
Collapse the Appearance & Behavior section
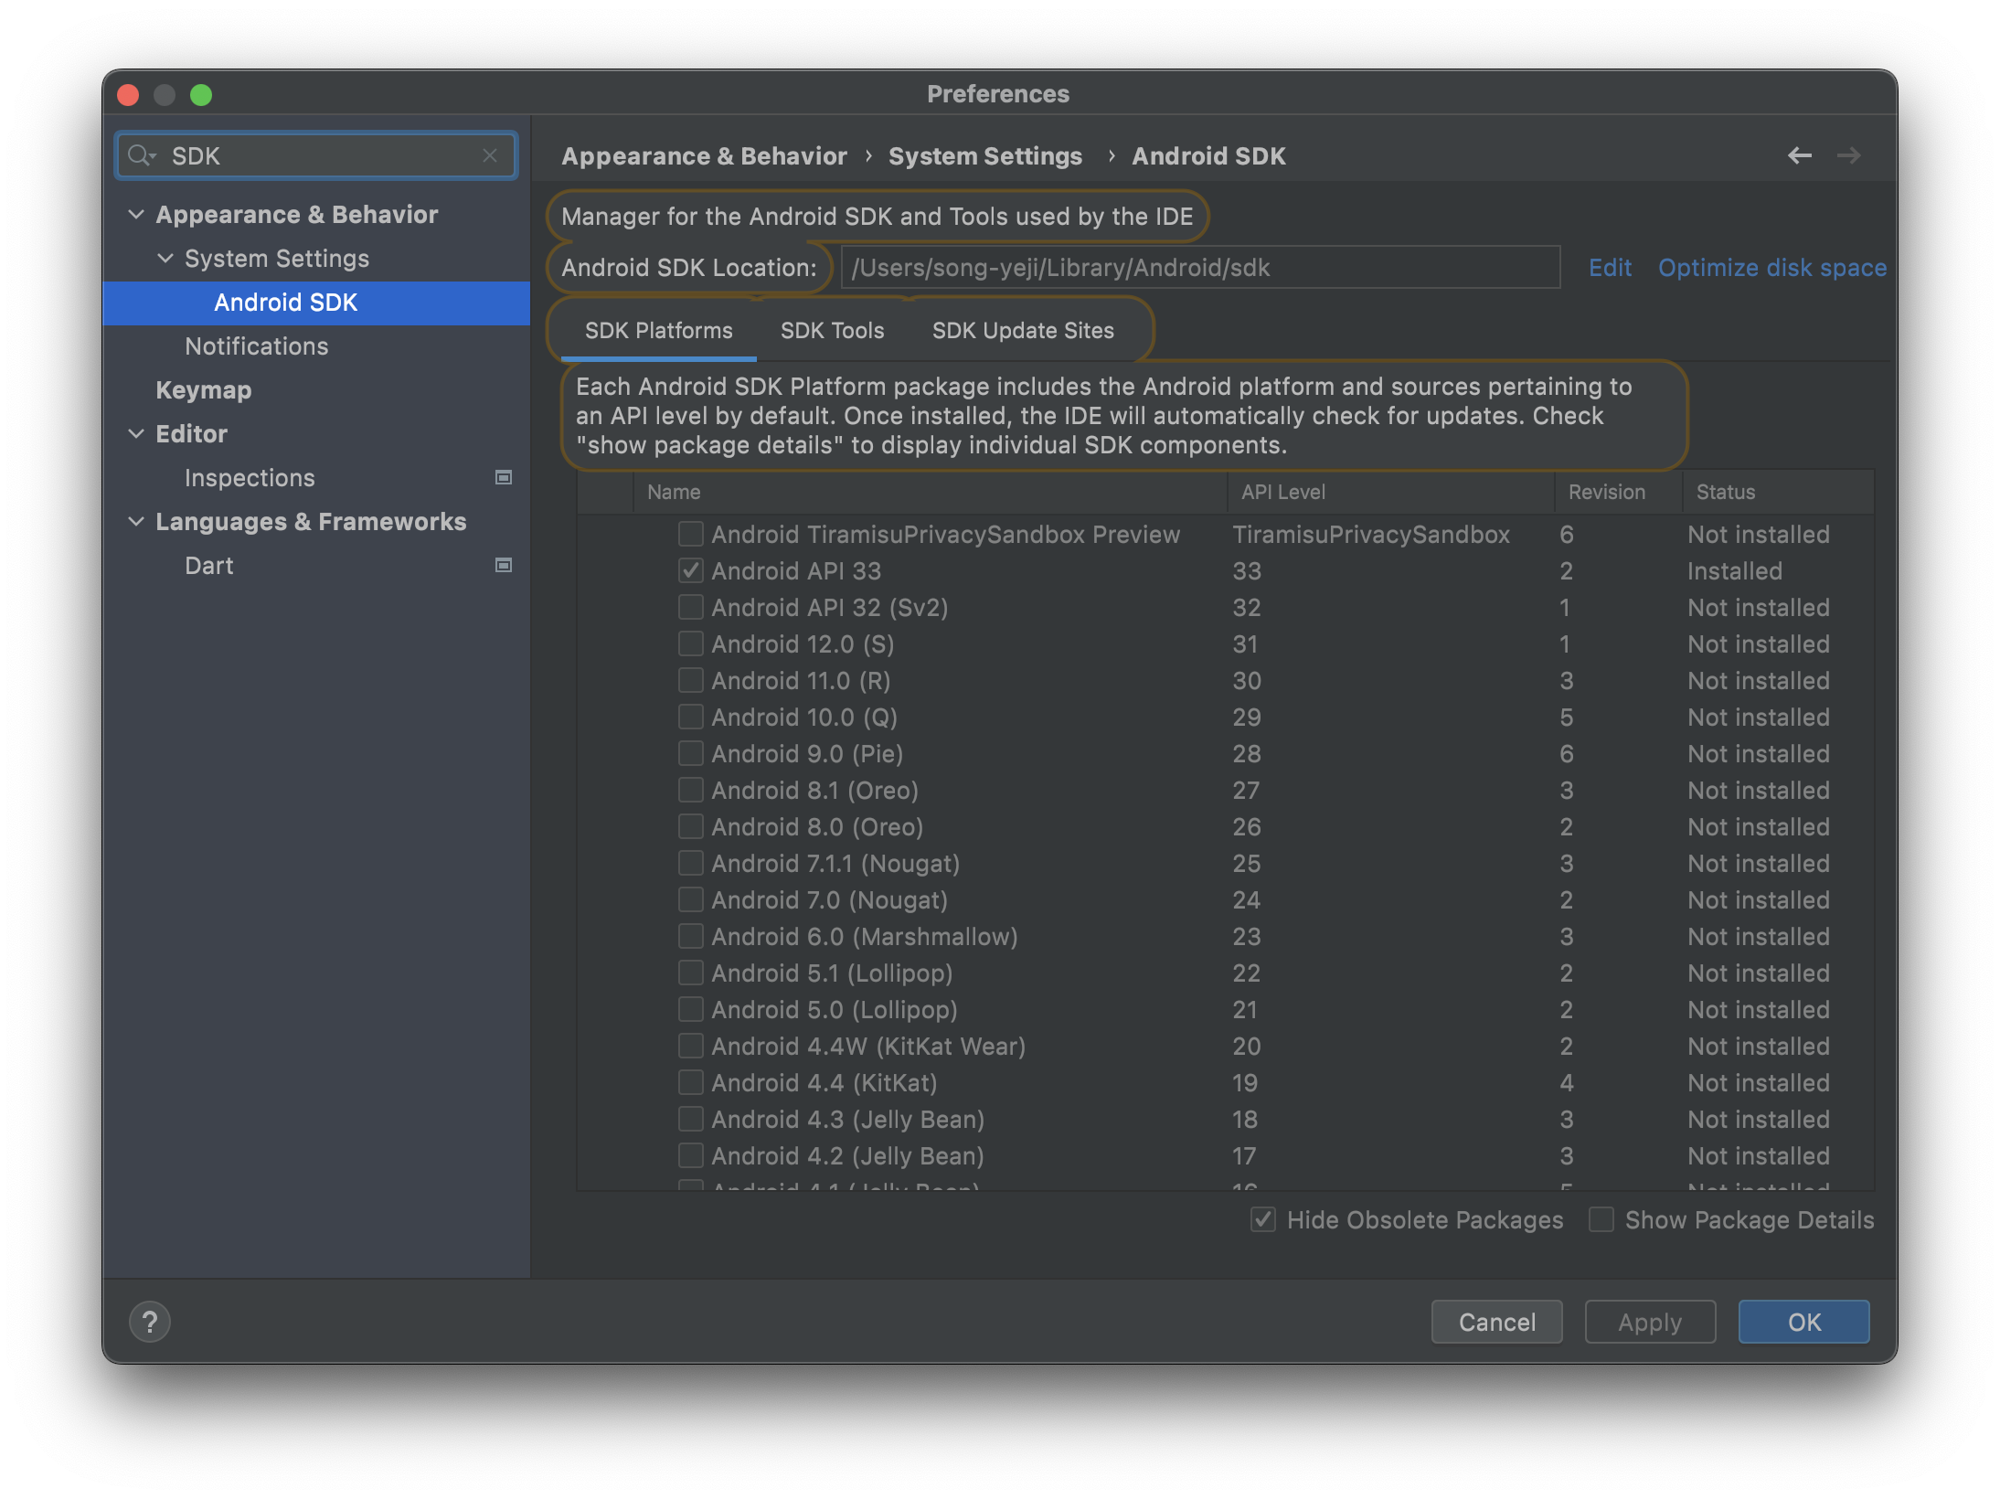point(136,214)
